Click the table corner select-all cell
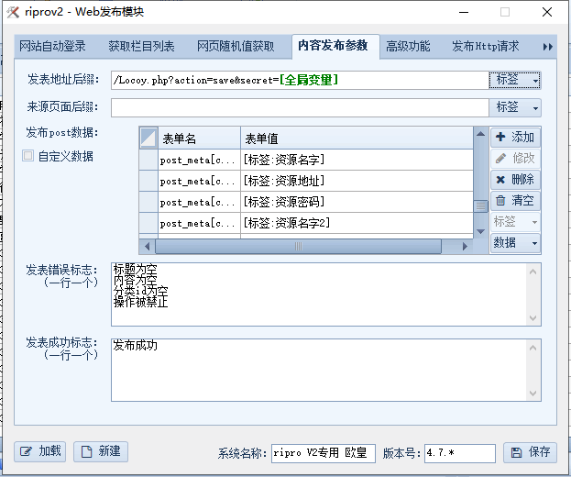Screen dimensions: 571x477 (x=148, y=139)
